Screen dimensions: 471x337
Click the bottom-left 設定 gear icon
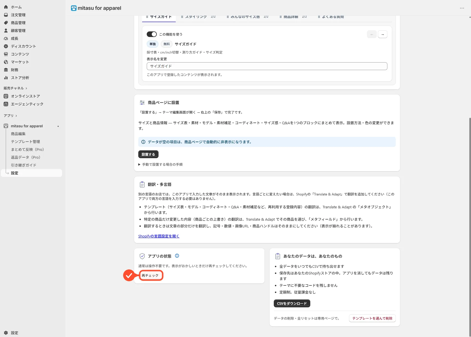[6, 333]
